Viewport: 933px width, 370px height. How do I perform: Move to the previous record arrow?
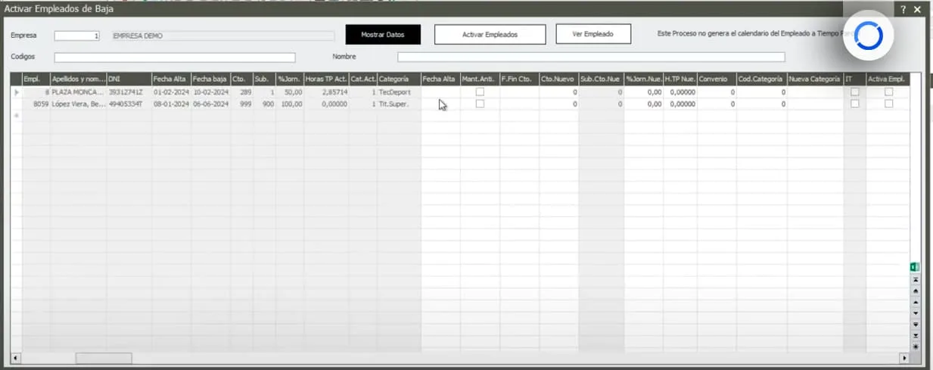coord(916,301)
